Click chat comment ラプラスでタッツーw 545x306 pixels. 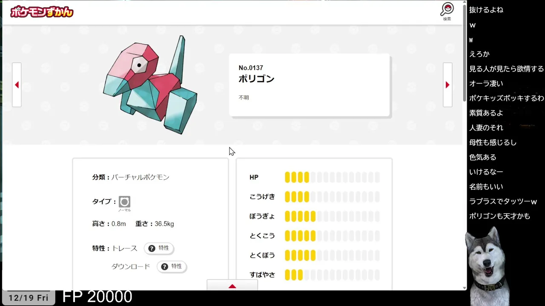[x=503, y=201]
